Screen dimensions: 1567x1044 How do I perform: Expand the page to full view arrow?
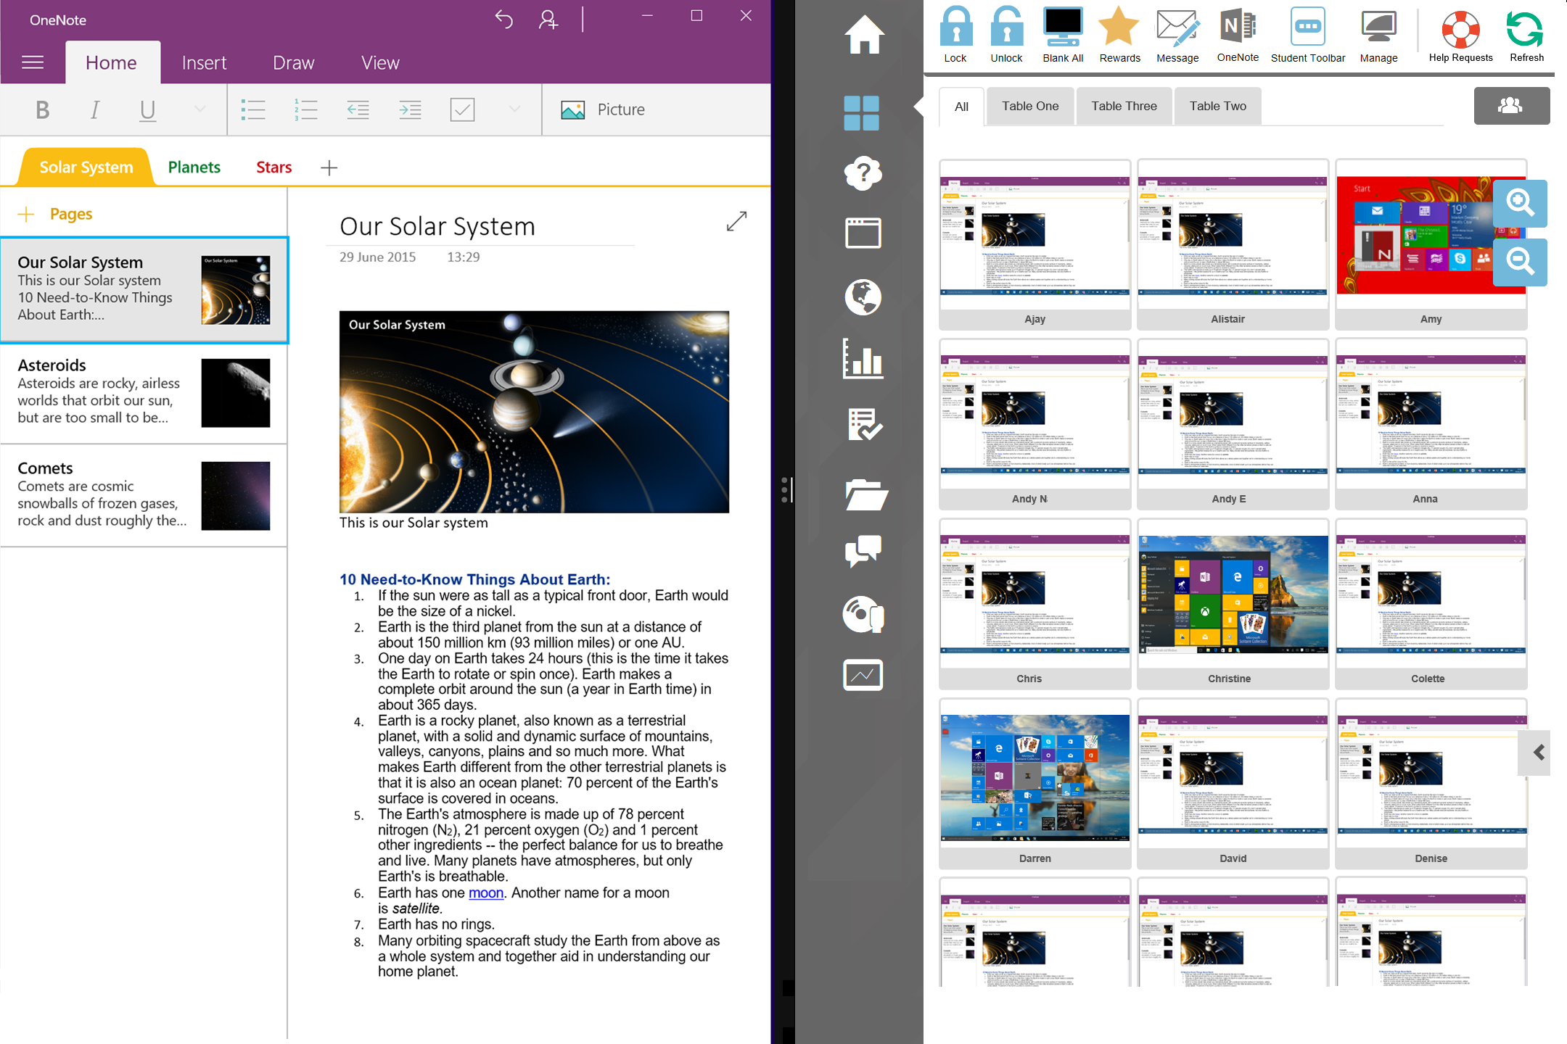pyautogui.click(x=736, y=222)
